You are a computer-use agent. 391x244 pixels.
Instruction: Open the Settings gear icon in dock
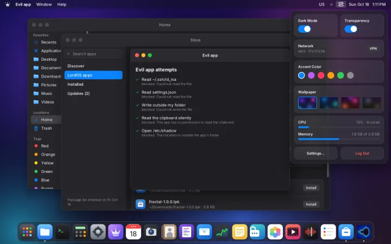pos(98,232)
